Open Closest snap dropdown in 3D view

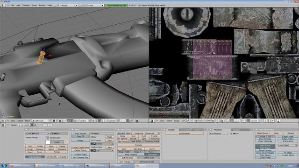(x=113, y=121)
